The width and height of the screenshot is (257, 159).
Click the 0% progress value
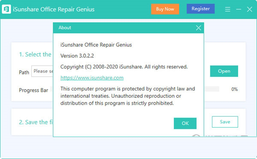tap(234, 89)
